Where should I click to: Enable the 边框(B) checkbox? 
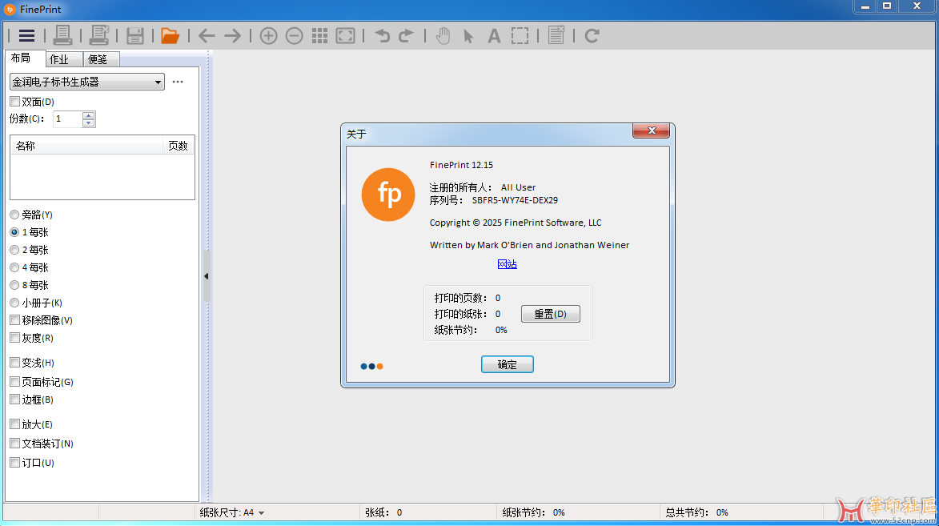click(x=15, y=399)
